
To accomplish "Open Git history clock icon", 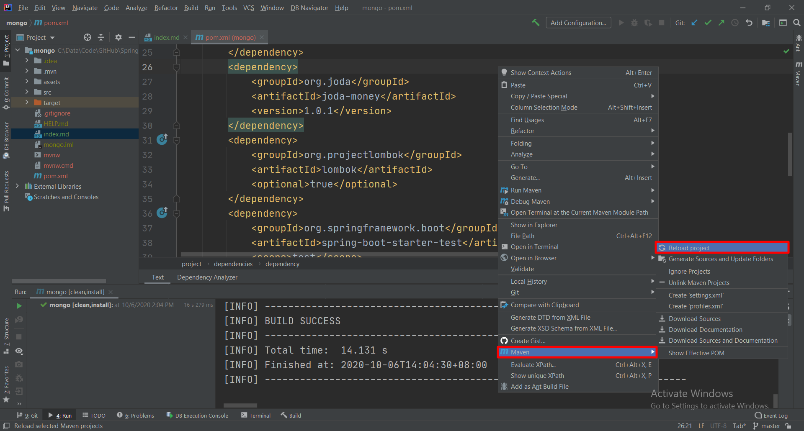I will 735,23.
